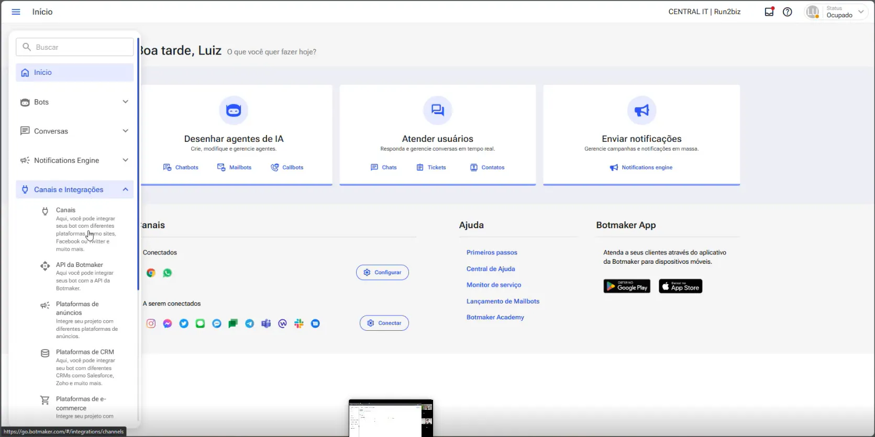Click the megaphone icon above Enviar notificações
875x437 pixels.
pos(641,110)
